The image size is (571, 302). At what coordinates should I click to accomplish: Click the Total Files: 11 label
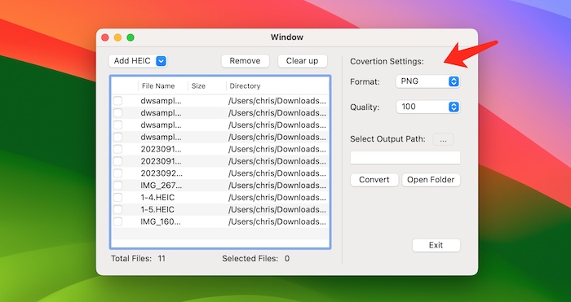(x=138, y=259)
